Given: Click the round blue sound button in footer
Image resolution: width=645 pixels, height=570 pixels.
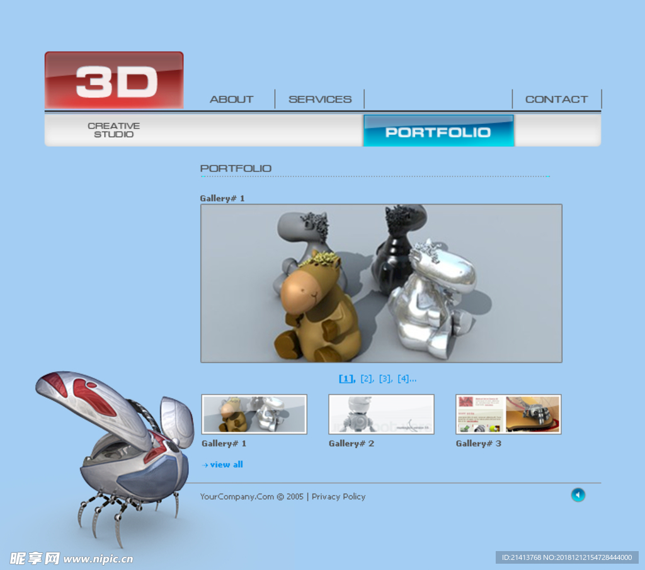Looking at the screenshot, I should (x=578, y=495).
